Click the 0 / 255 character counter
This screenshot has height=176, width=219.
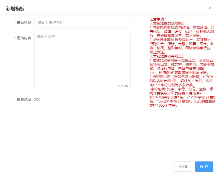(x=123, y=86)
